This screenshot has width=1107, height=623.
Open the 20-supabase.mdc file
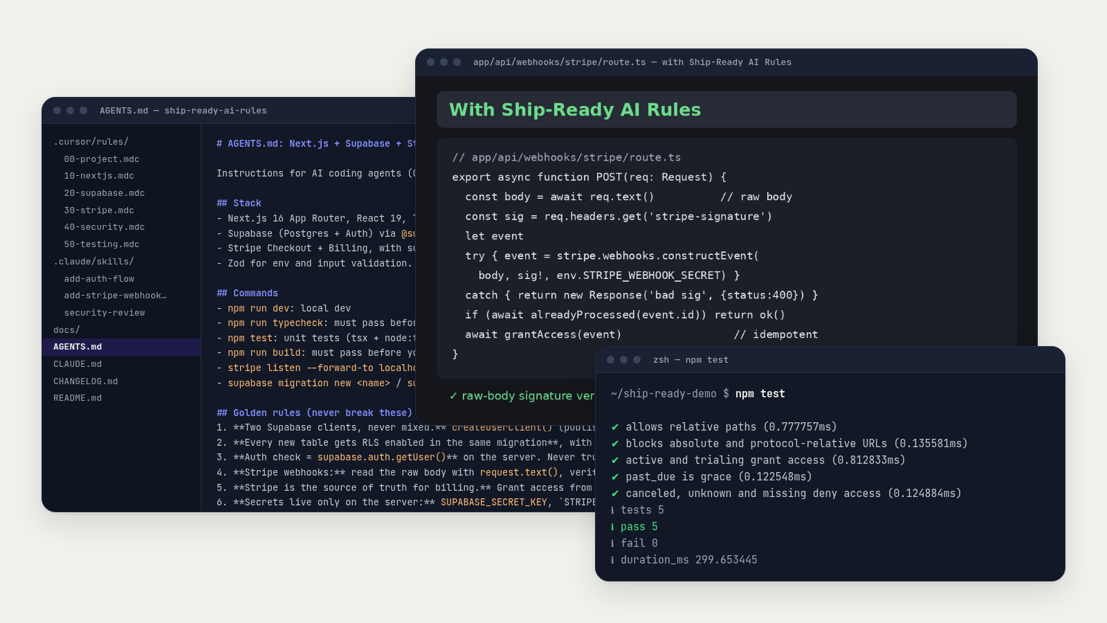tap(104, 193)
